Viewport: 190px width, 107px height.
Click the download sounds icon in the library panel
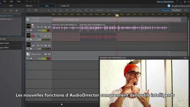pyautogui.click(x=11, y=11)
